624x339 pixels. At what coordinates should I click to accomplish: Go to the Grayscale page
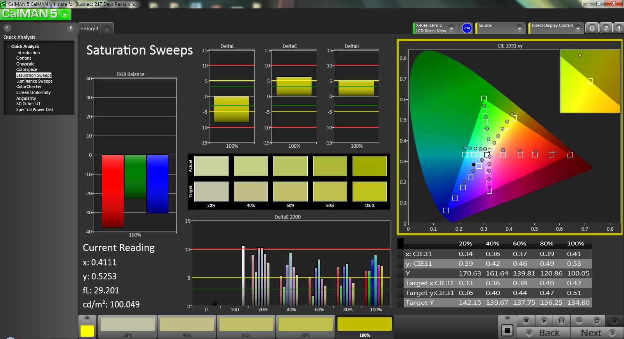25,64
